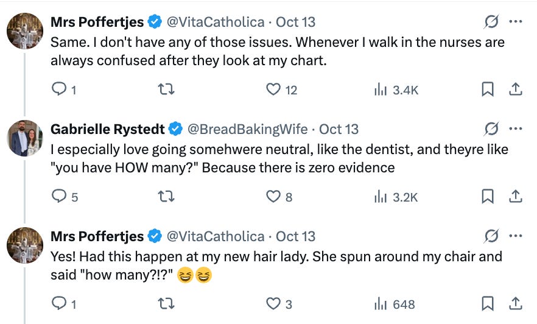Click Gabrielle Rystedt's profile picture
The width and height of the screenshot is (537, 324).
(25, 139)
